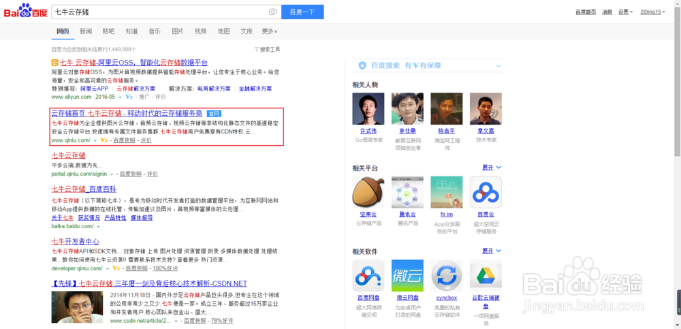
Task: Click V3 icon next to developer.qiniu.com
Action: coord(116,268)
